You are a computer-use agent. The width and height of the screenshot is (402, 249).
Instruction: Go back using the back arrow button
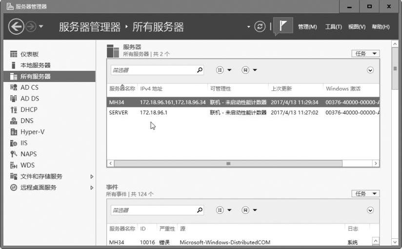(16, 26)
